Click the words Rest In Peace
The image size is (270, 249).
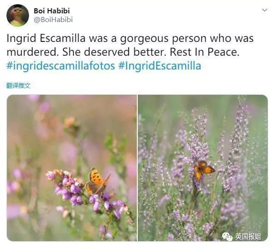[x=205, y=52]
